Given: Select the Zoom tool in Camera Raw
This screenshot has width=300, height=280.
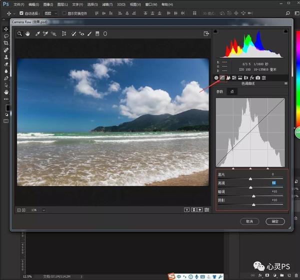Looking at the screenshot, I should [19, 34].
